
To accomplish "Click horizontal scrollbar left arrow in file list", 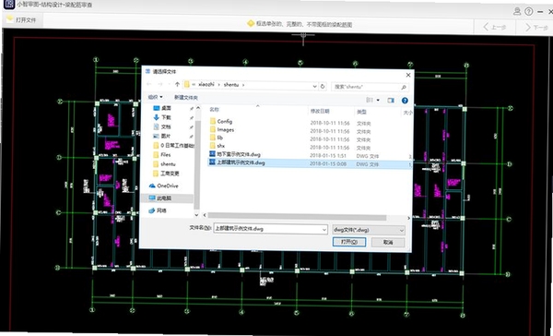I will point(205,215).
